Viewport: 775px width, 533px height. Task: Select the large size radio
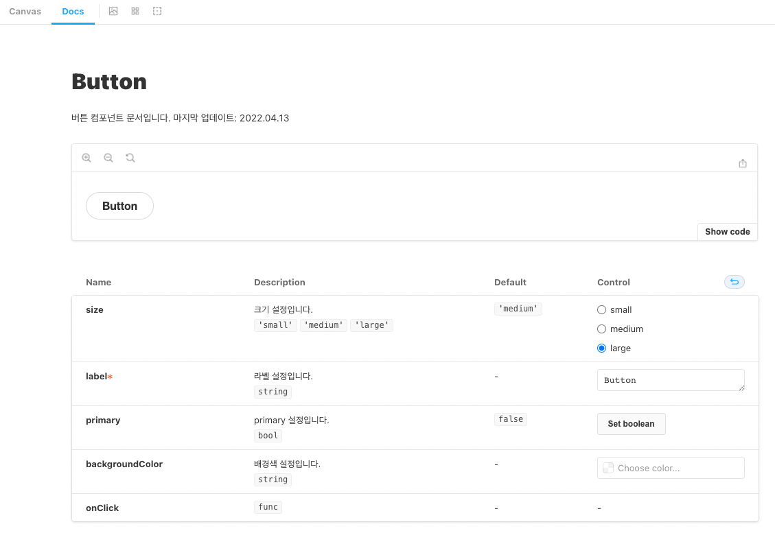click(601, 348)
